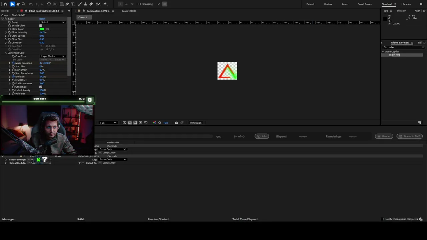The width and height of the screenshot is (427, 240).
Task: Select the Eraser tool
Action: point(91,4)
